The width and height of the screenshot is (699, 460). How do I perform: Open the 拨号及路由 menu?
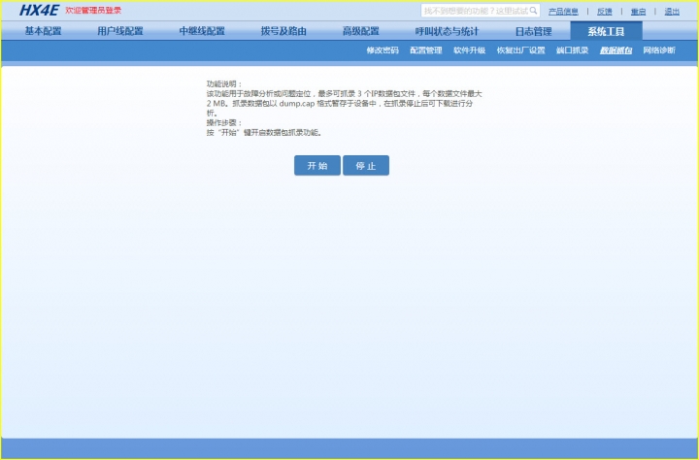(283, 31)
